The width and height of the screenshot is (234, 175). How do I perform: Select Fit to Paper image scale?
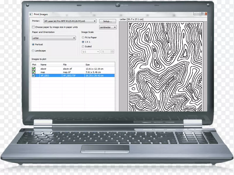[x=83, y=38]
